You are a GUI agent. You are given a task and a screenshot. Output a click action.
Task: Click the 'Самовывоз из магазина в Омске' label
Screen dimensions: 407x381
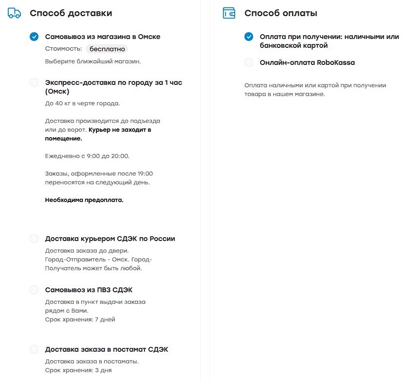click(x=103, y=37)
